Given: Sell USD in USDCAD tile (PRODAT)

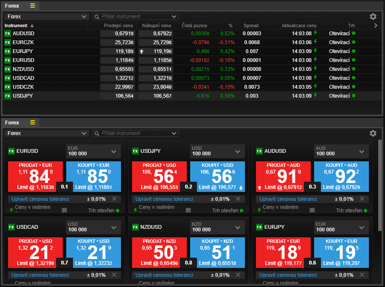Looking at the screenshot, I should click(35, 252).
